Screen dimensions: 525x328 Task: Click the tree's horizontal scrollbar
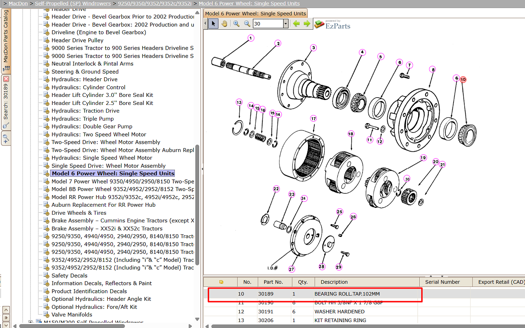pos(72,326)
